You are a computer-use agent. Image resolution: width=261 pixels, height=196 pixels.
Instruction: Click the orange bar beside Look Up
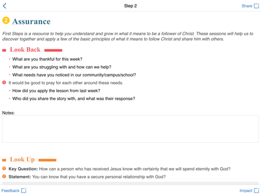[x=47, y=160]
